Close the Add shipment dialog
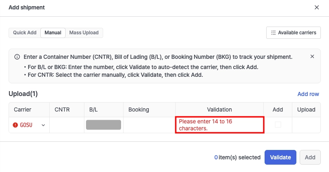Screen dimensions: 329x172 pyautogui.click(x=317, y=7)
